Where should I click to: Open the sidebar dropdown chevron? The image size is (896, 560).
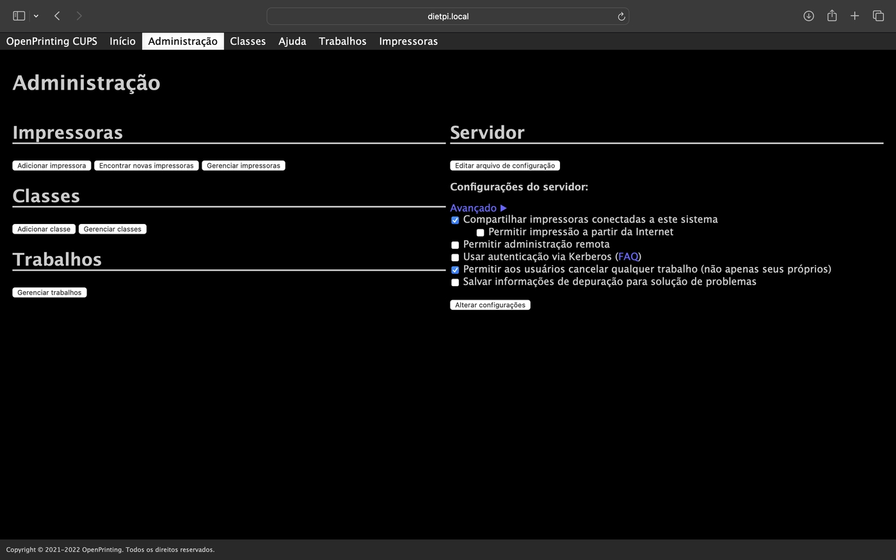[x=36, y=16]
